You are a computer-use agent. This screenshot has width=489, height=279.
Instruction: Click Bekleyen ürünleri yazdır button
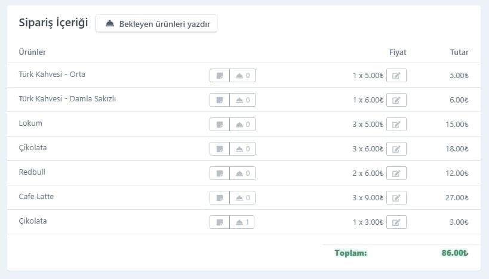click(x=156, y=24)
